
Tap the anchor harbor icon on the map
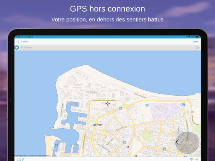(56, 145)
